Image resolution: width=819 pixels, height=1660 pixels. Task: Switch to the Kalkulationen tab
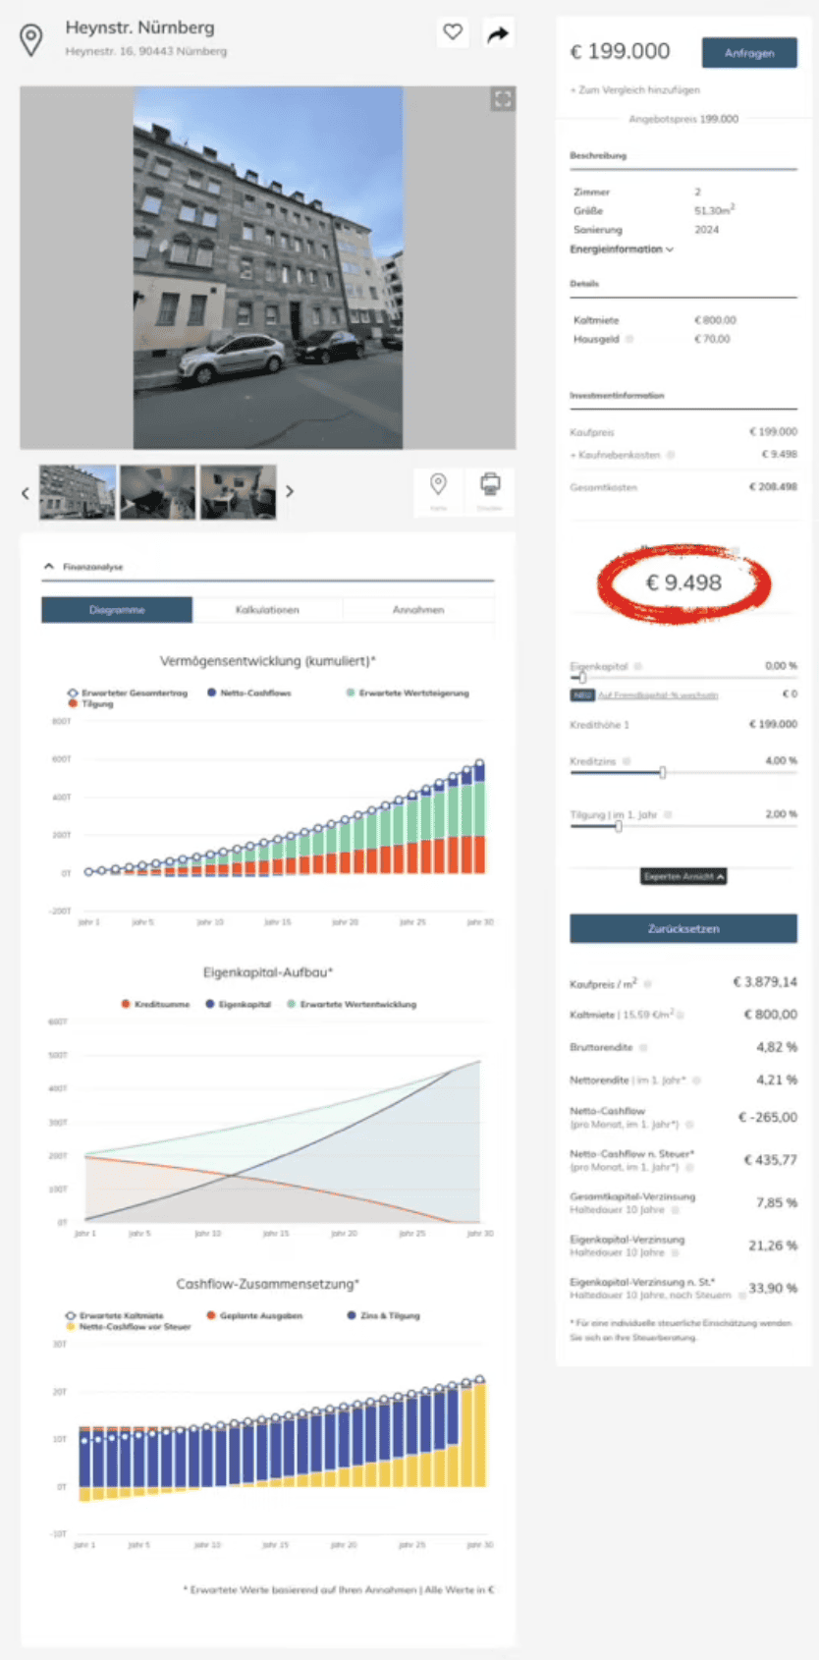(267, 610)
